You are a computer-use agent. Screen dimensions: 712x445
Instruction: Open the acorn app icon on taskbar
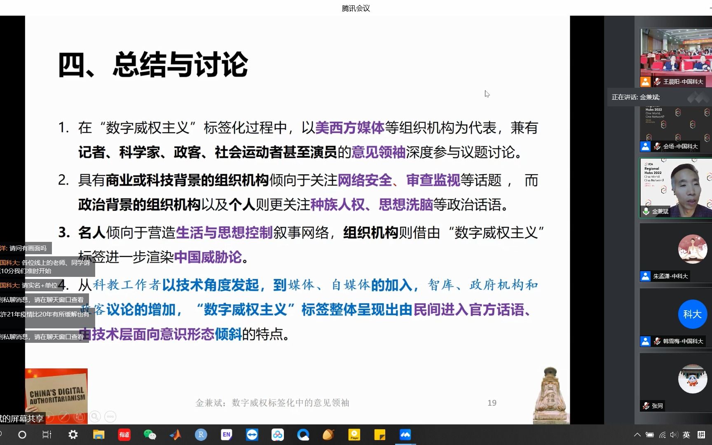[328, 435]
